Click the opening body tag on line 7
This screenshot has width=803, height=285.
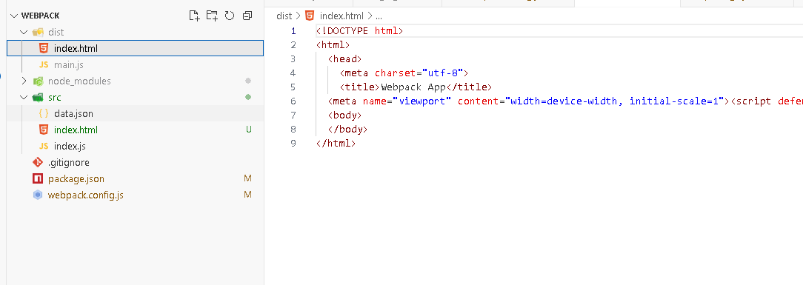(345, 115)
